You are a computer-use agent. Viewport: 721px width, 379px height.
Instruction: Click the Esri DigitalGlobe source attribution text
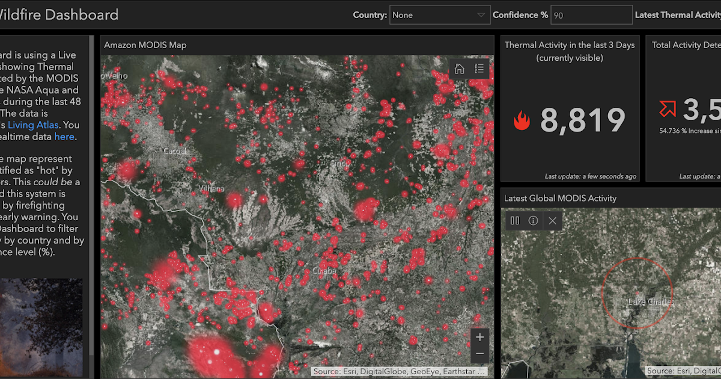pyautogui.click(x=401, y=371)
